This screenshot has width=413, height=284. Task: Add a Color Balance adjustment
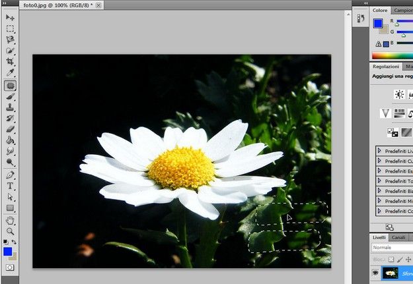tap(410, 113)
